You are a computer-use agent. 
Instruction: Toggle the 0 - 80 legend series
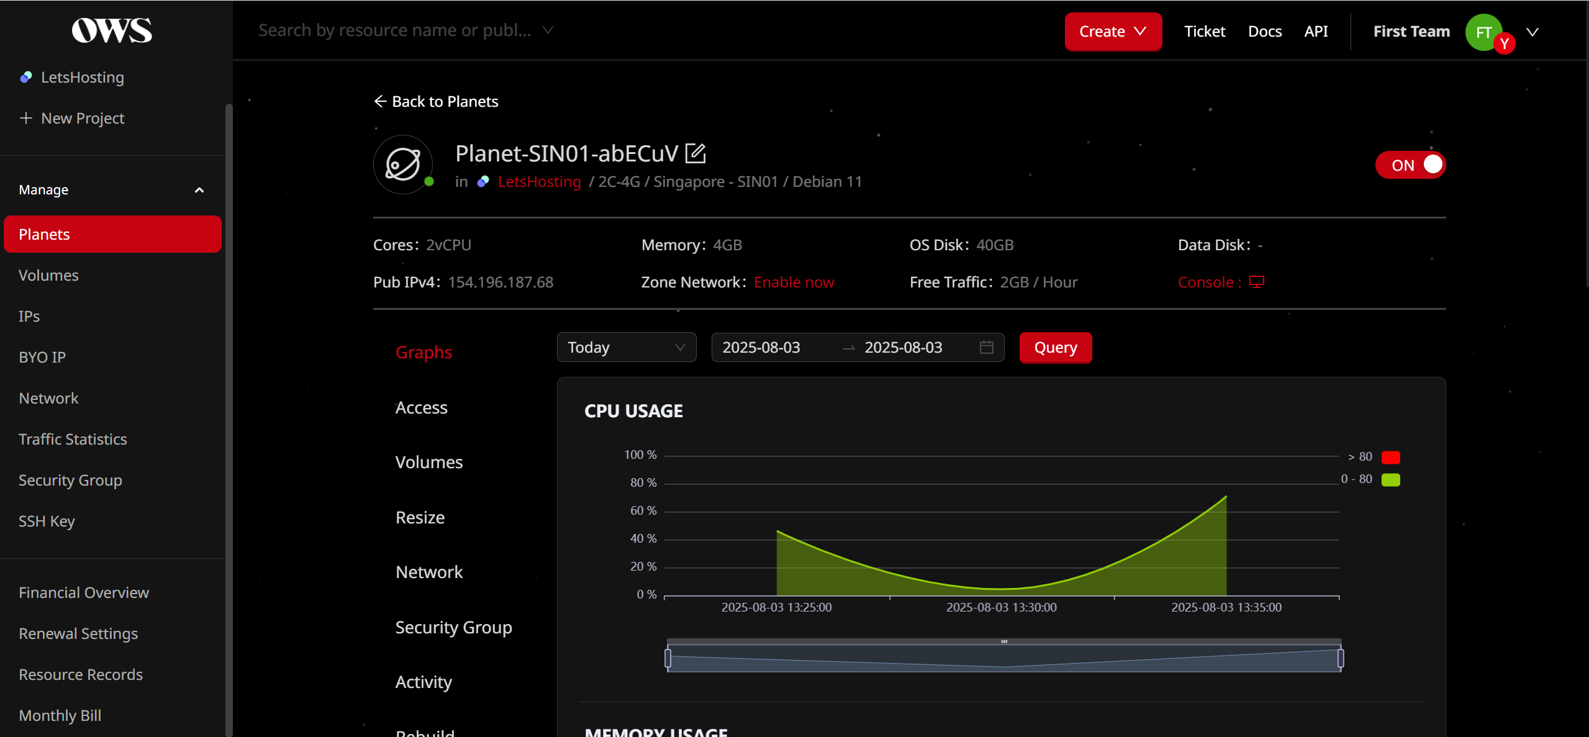1390,479
